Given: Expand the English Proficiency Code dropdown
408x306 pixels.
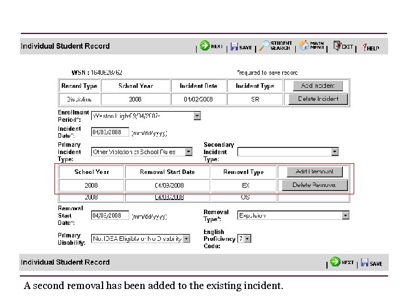Looking at the screenshot, I should [x=248, y=239].
